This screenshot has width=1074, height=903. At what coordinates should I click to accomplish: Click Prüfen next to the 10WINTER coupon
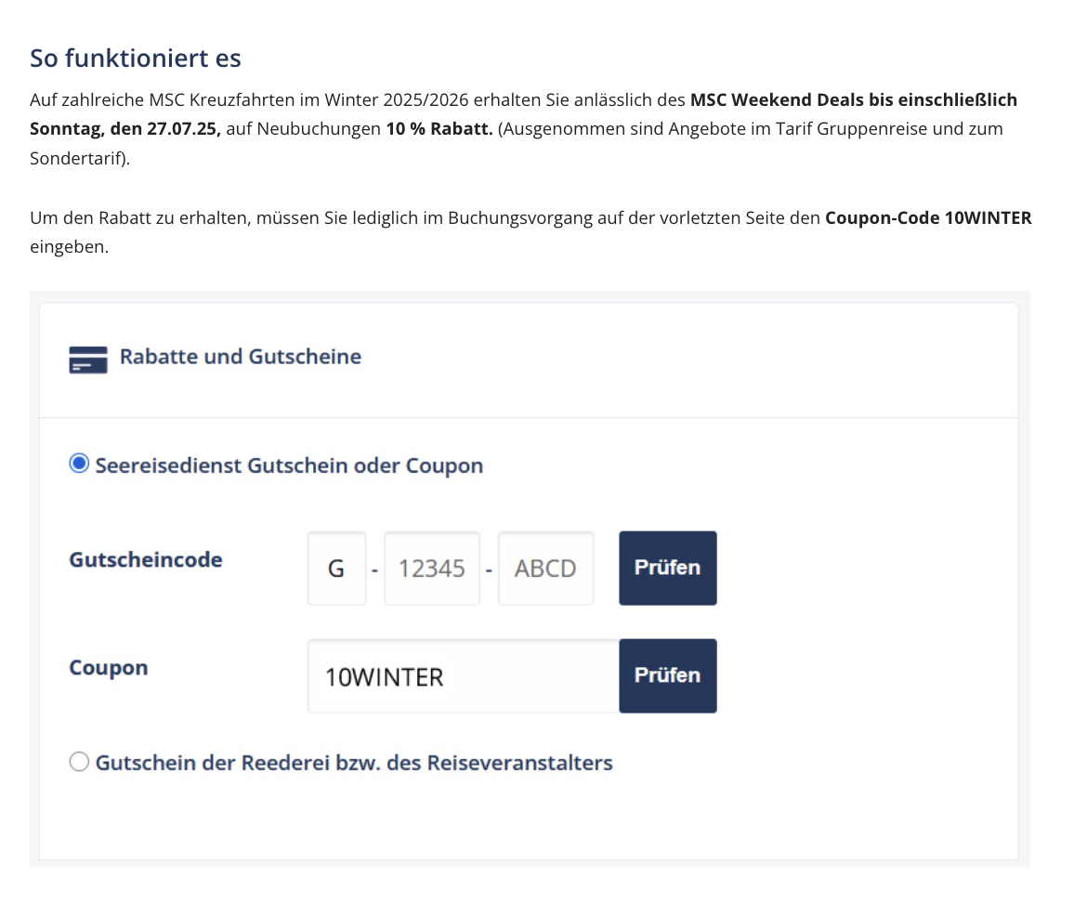coord(668,676)
